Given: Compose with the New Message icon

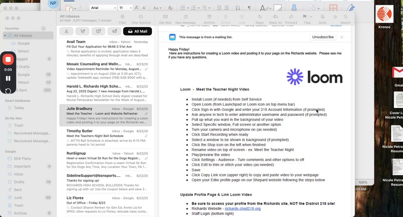Looking at the screenshot, I should pos(186,17).
